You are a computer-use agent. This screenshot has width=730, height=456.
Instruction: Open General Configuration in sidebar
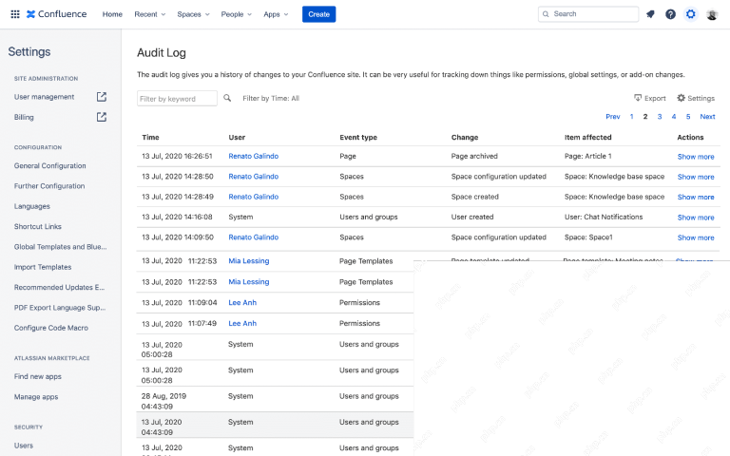[x=49, y=165]
